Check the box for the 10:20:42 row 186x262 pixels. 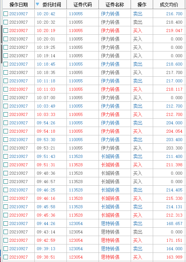(6, 14)
